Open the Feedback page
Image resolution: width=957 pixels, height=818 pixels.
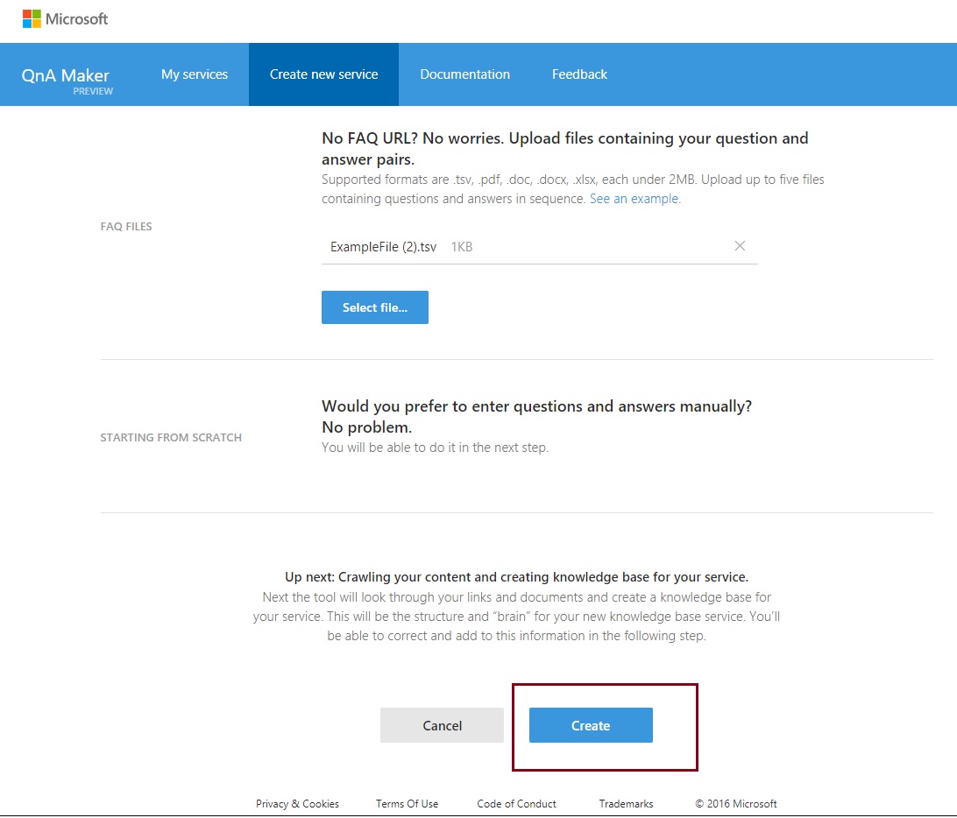click(579, 74)
